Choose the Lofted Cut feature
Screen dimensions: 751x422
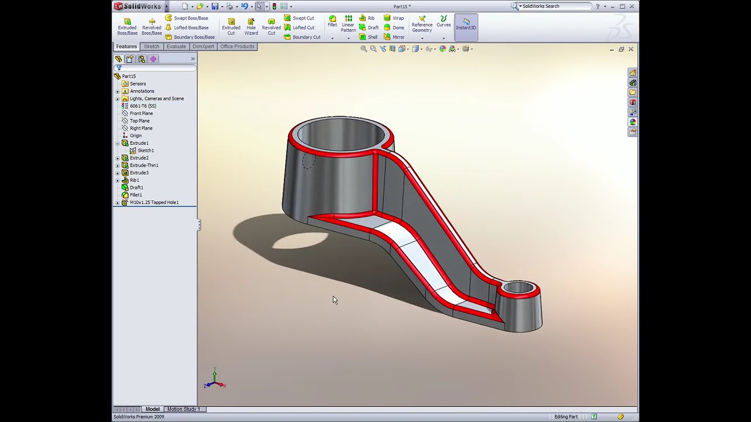299,28
